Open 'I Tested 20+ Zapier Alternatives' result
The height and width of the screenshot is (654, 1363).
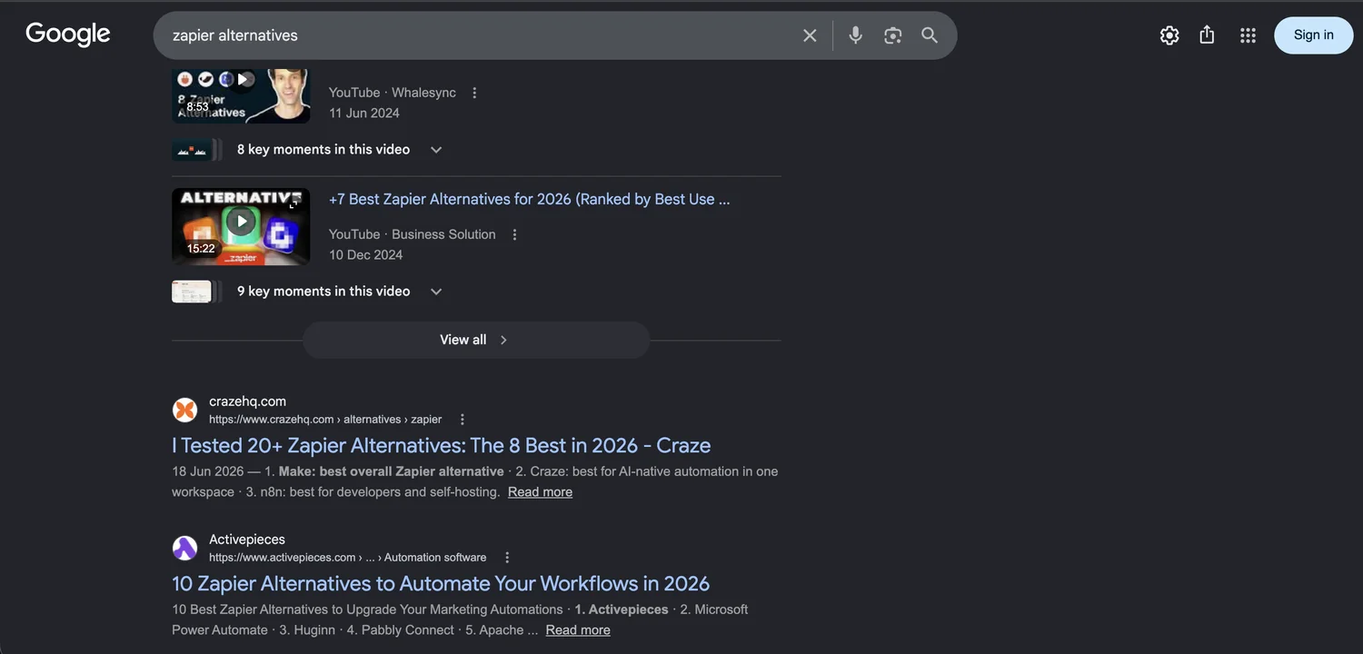pos(441,446)
